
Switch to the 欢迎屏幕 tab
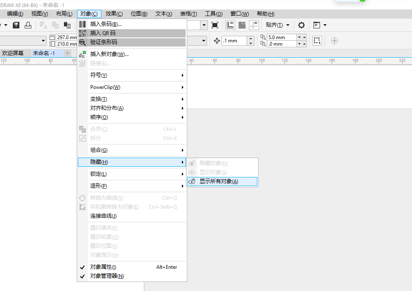(x=13, y=53)
